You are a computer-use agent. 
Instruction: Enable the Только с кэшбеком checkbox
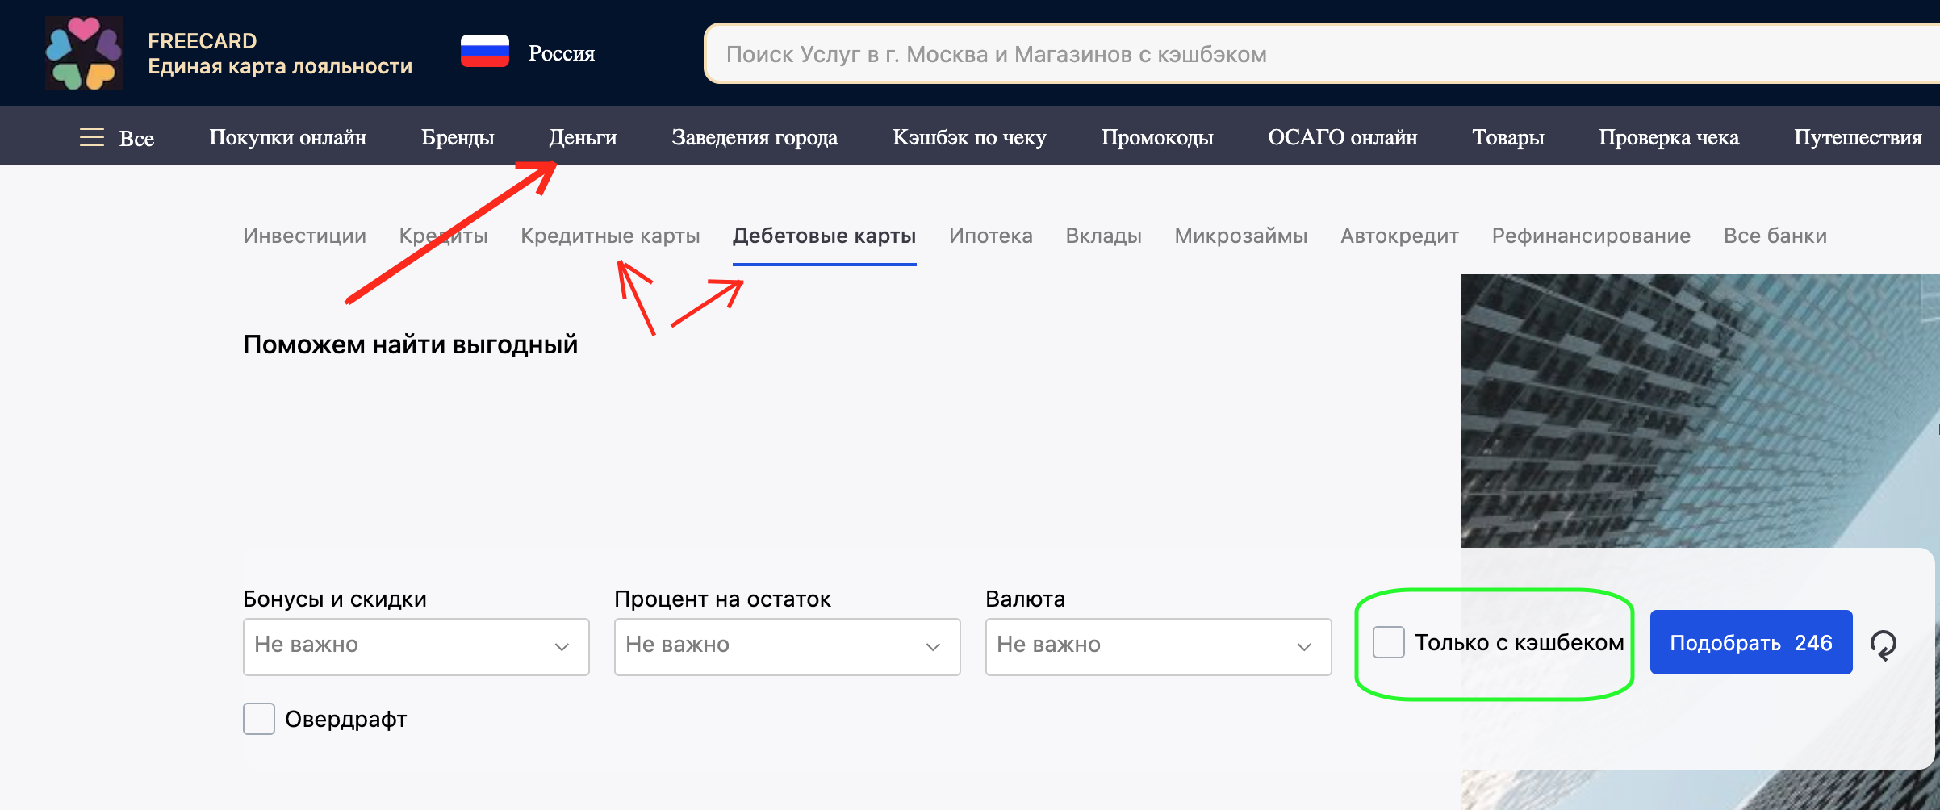[1389, 642]
